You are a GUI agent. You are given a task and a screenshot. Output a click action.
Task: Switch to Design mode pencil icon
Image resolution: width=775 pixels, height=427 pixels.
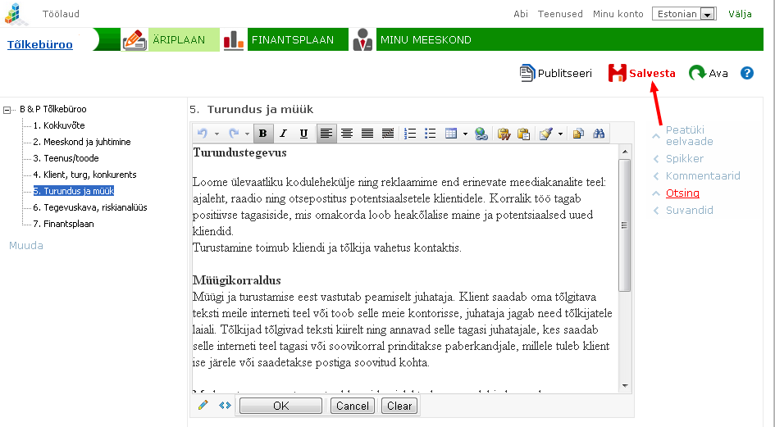[x=203, y=405]
